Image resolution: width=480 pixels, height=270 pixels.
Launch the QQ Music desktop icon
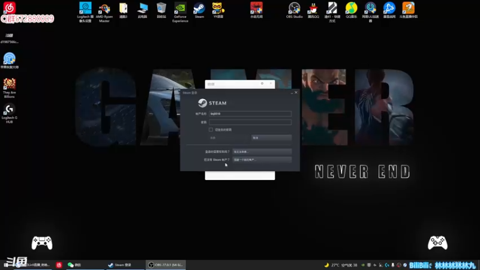[351, 10]
